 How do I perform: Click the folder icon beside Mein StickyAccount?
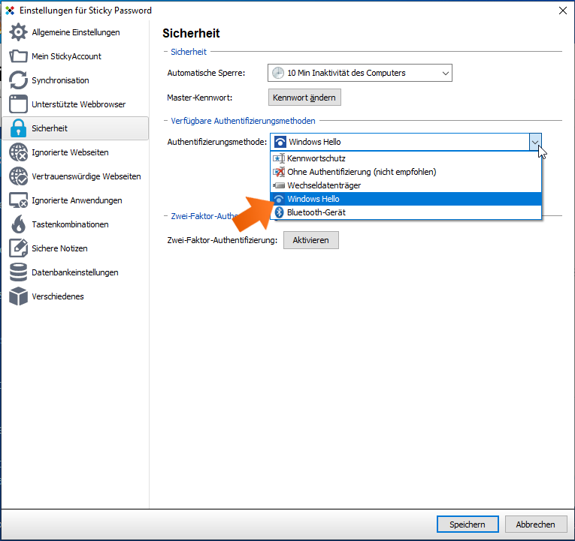[18, 56]
